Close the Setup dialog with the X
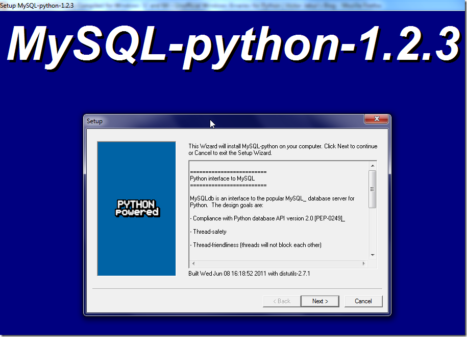 (377, 119)
